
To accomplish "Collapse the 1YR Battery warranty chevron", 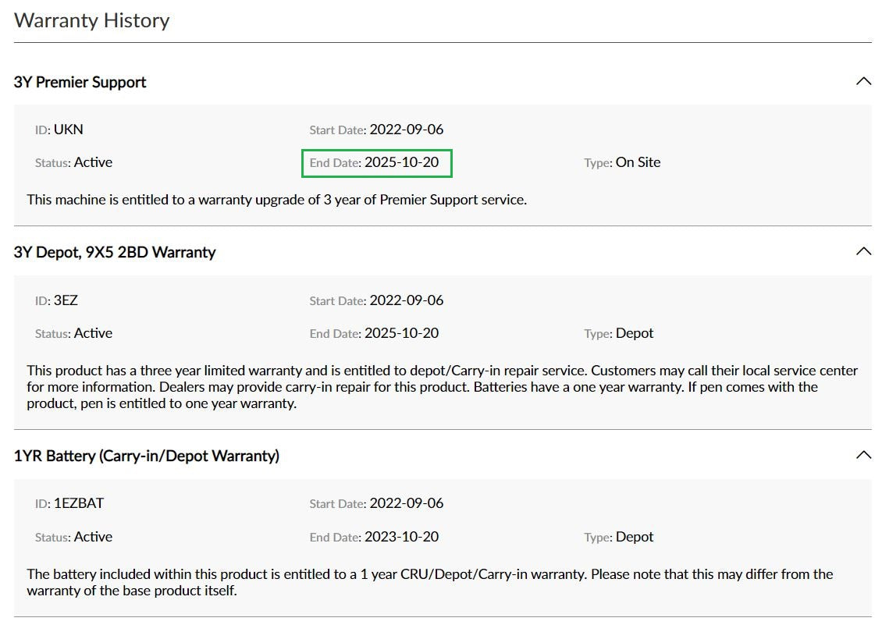I will point(862,455).
